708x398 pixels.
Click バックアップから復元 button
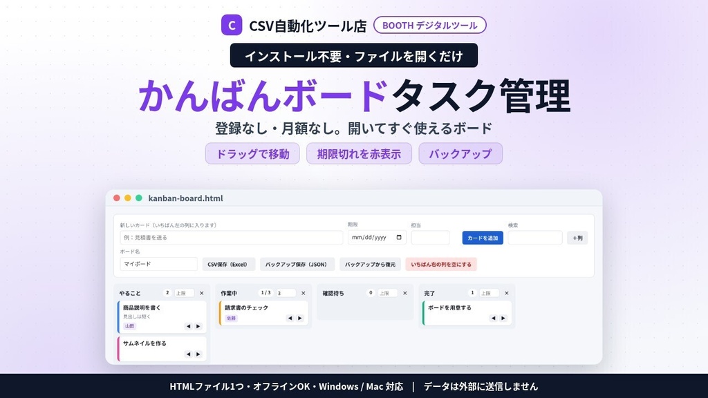coord(371,265)
